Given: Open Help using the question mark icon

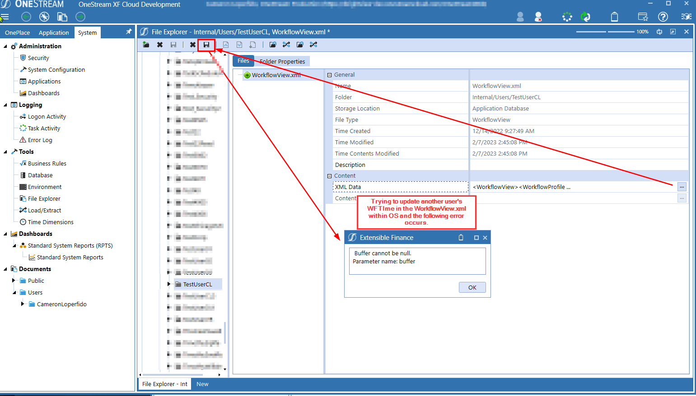Looking at the screenshot, I should coord(663,16).
